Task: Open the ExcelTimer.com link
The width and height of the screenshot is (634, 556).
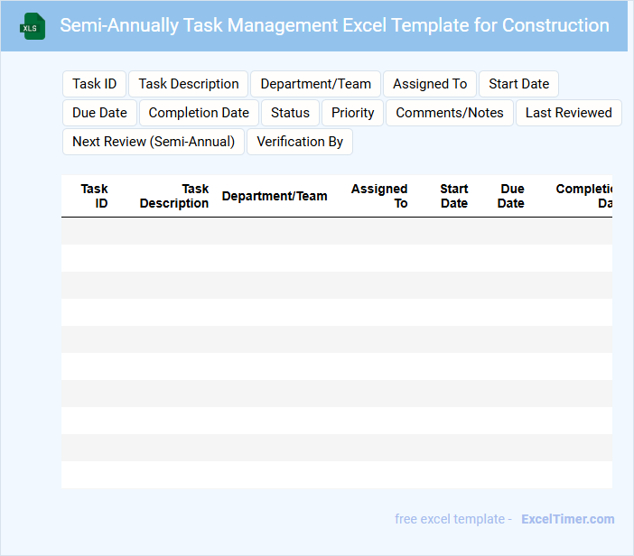Action: click(568, 519)
